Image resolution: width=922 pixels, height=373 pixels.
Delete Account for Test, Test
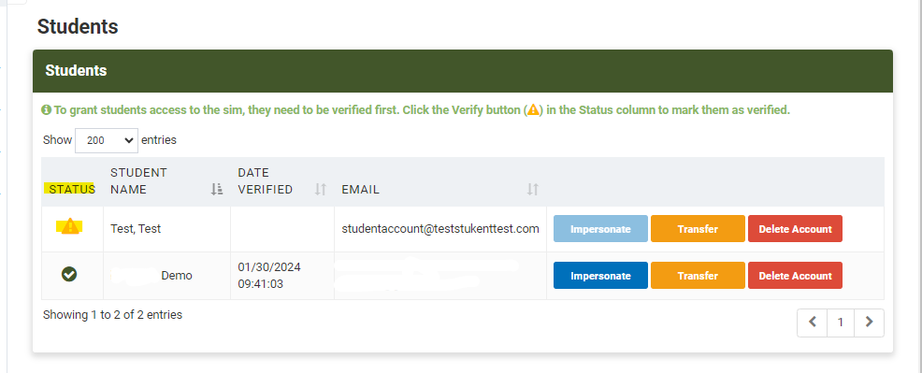pos(795,229)
